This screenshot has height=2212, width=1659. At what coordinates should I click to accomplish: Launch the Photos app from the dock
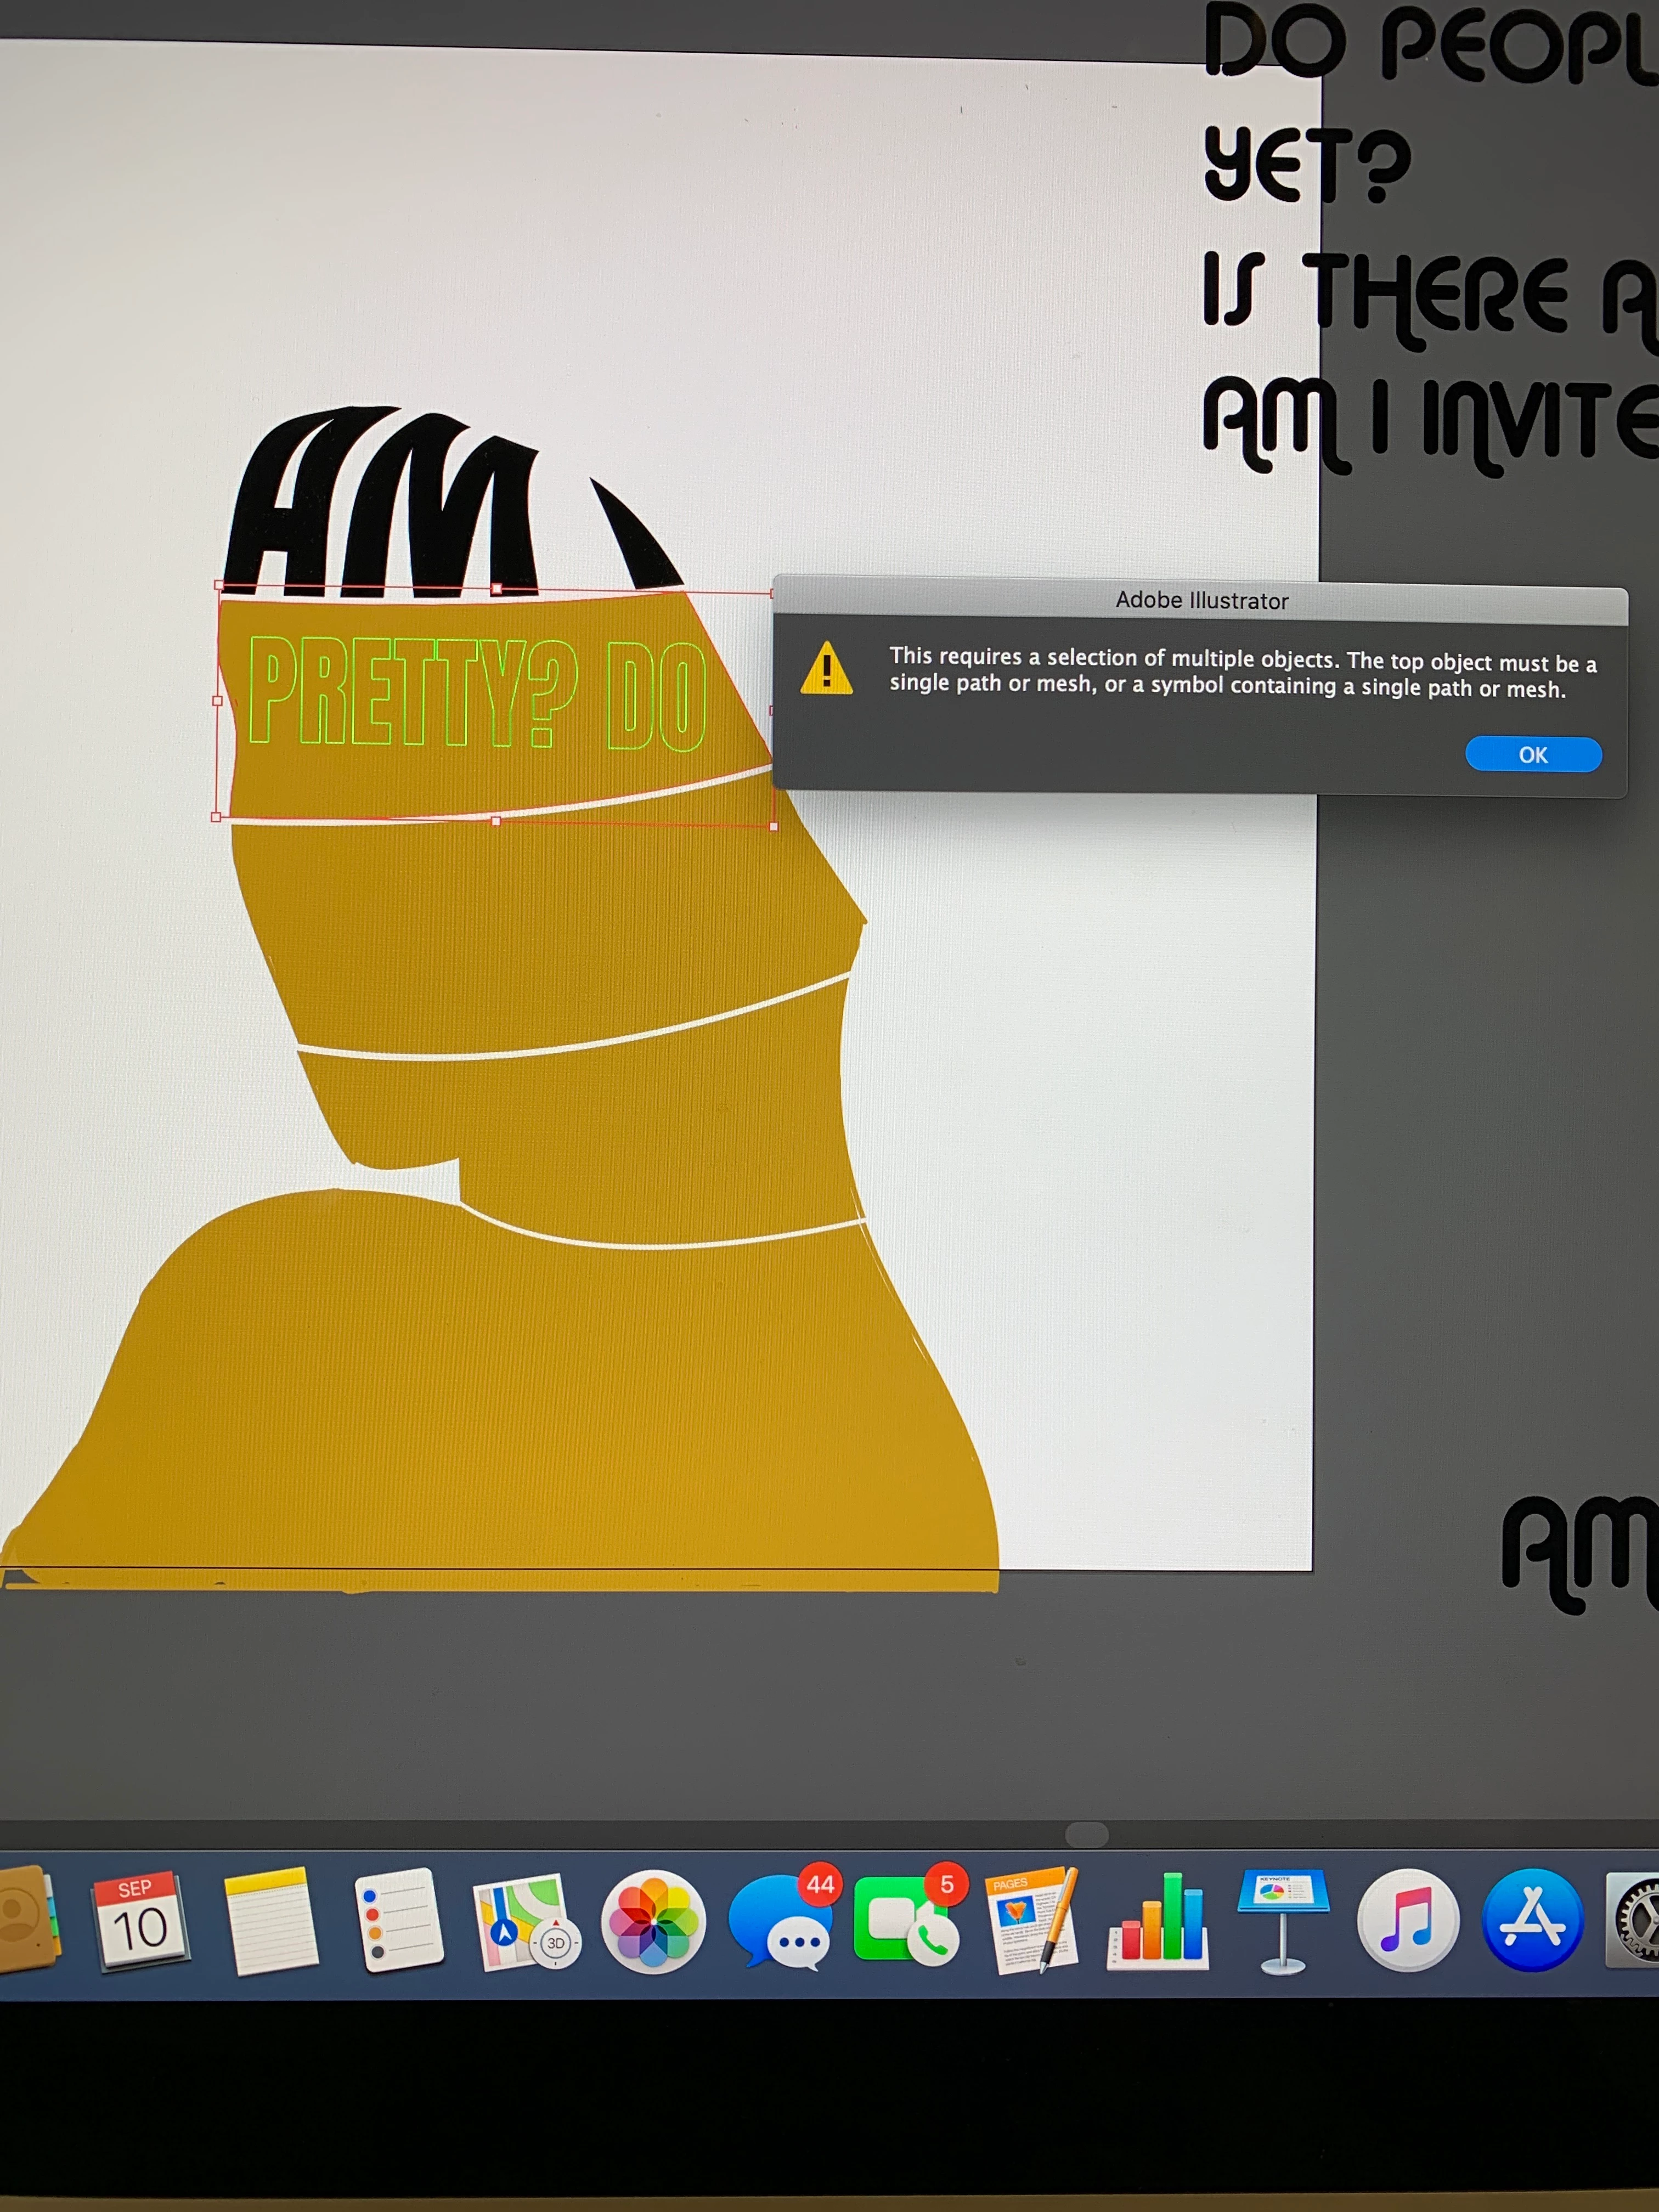point(653,1922)
